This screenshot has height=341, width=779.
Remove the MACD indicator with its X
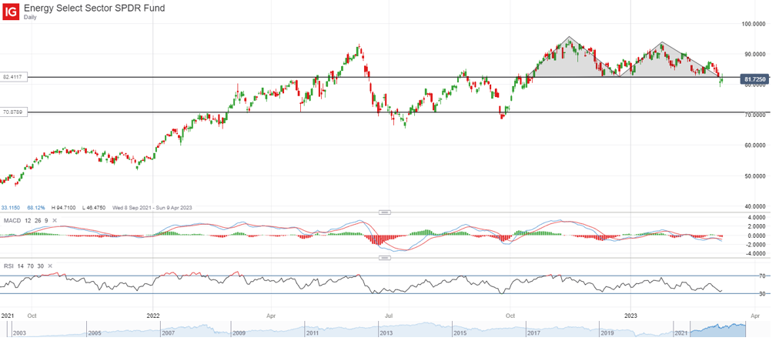(55, 220)
